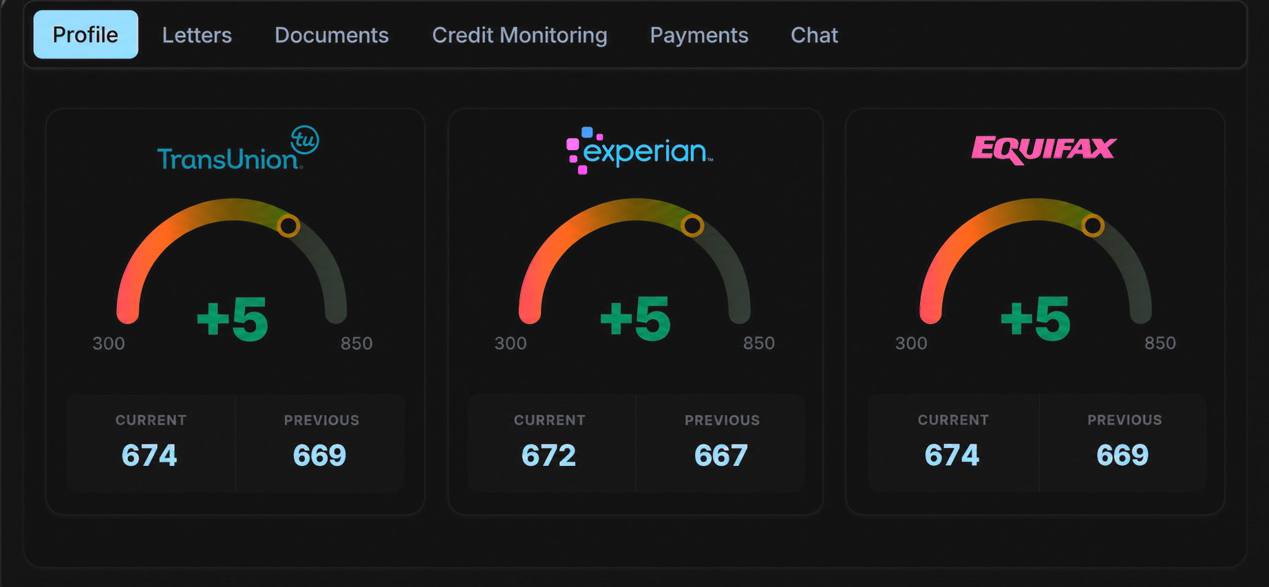This screenshot has height=587, width=1269.
Task: Click the 300 label on TransUnion gauge
Action: (109, 343)
